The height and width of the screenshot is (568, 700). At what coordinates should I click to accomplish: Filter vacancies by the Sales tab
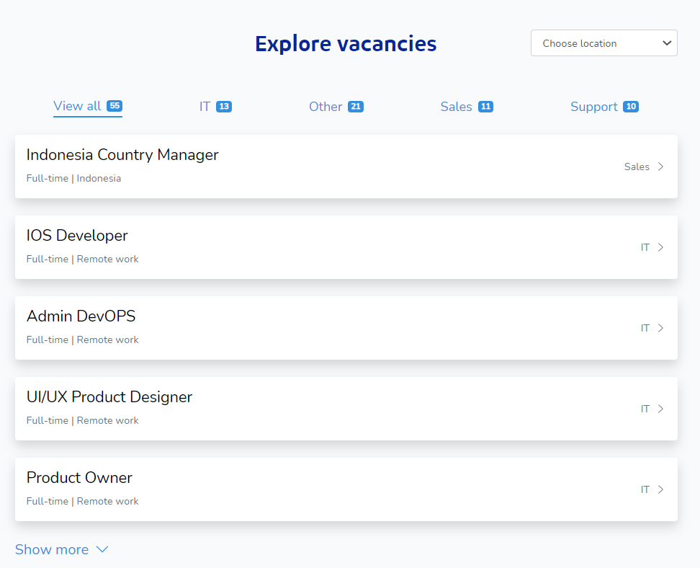(456, 107)
